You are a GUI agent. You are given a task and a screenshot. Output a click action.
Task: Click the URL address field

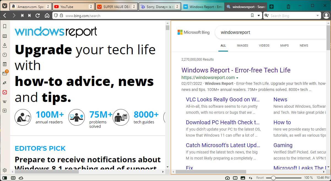[x=156, y=16]
